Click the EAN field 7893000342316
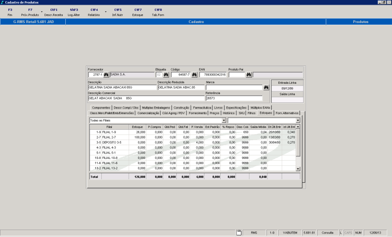The height and width of the screenshot is (237, 392). click(x=213, y=75)
